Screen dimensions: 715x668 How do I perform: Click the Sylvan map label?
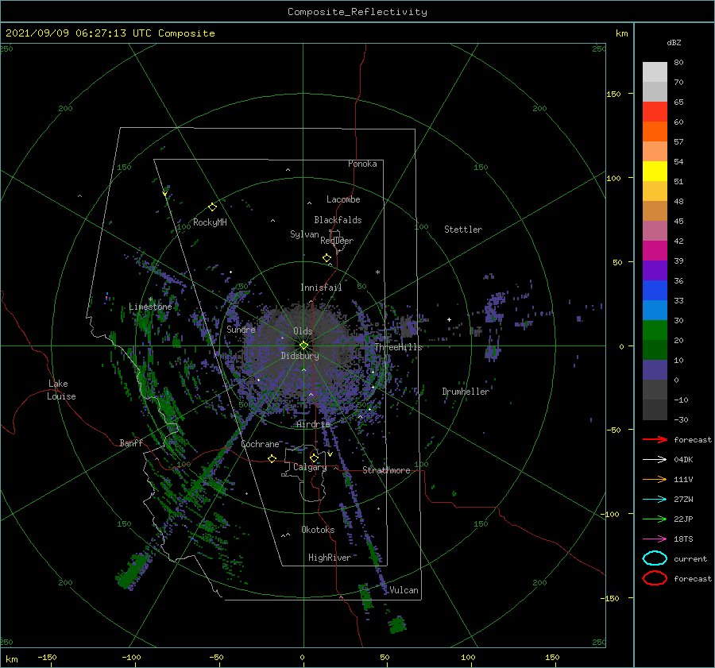[304, 234]
